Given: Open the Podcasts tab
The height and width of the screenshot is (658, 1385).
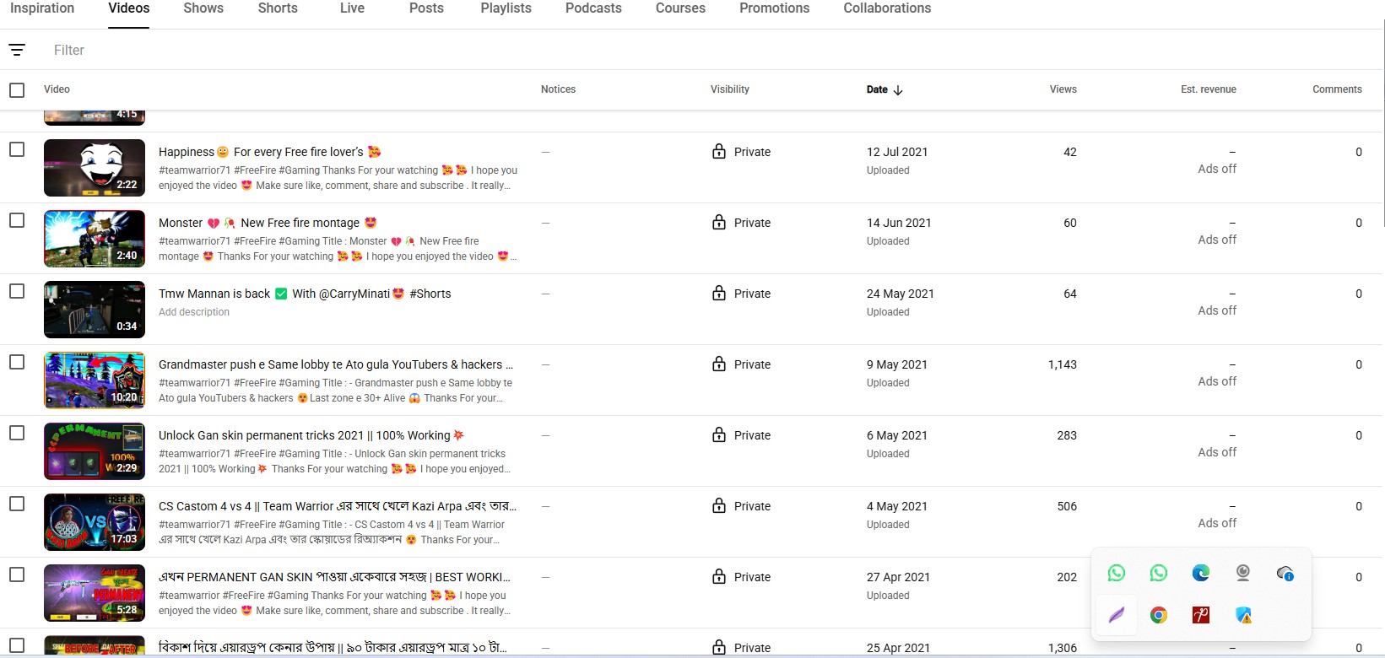Looking at the screenshot, I should [593, 8].
